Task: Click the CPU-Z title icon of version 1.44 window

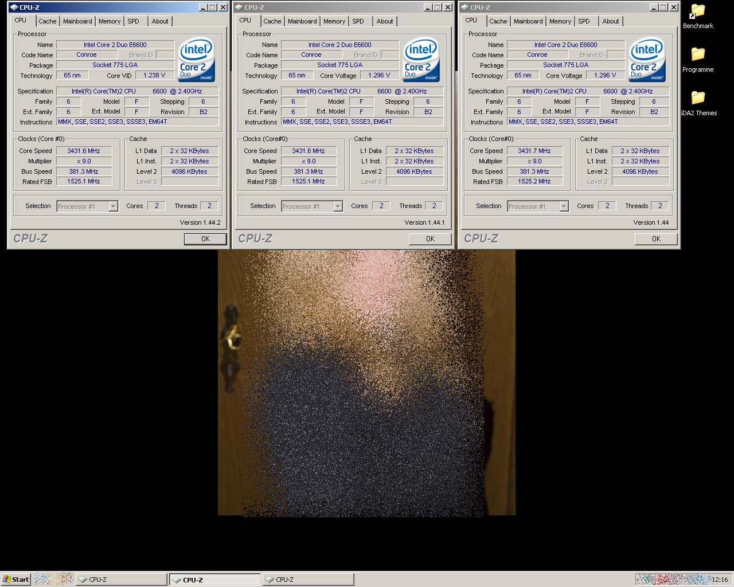Action: click(464, 7)
